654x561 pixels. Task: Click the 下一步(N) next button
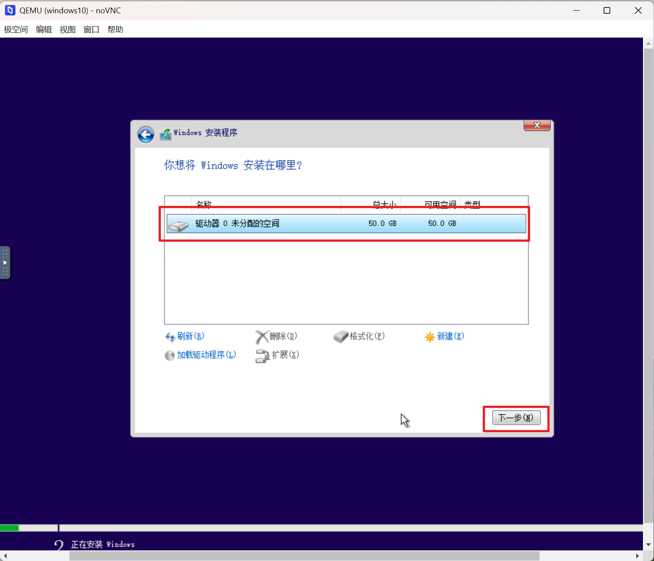[x=516, y=417]
